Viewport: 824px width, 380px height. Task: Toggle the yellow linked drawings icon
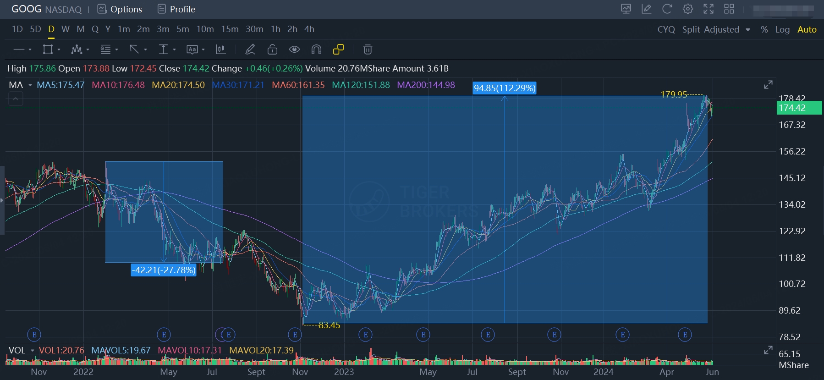[339, 50]
